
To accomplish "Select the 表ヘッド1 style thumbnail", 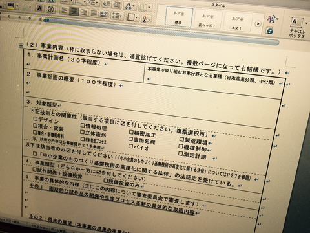I will coord(207,20).
